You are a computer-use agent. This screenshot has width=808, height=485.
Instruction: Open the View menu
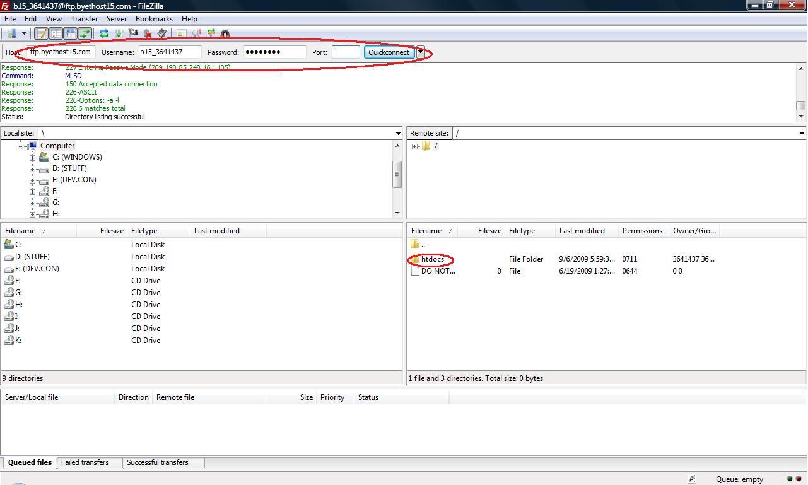(54, 18)
